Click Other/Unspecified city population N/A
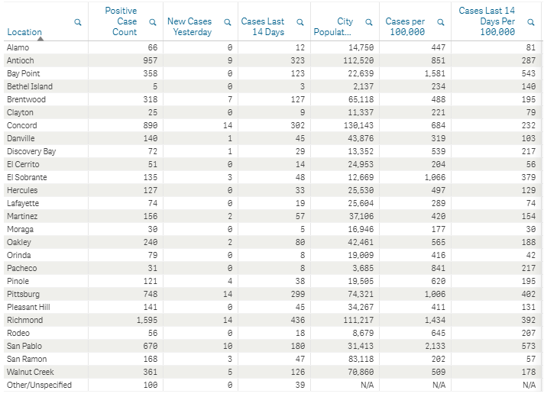Image resolution: width=544 pixels, height=397 pixels. [x=368, y=385]
